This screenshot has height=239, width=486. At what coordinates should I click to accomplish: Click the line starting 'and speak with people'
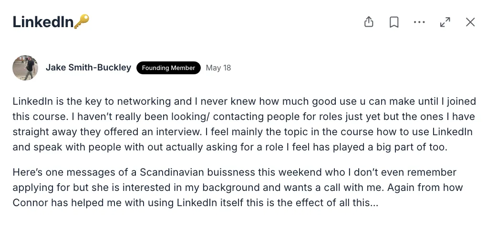[230, 147]
